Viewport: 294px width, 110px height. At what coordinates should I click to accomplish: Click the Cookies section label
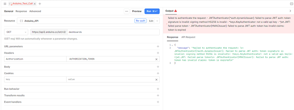9,73
